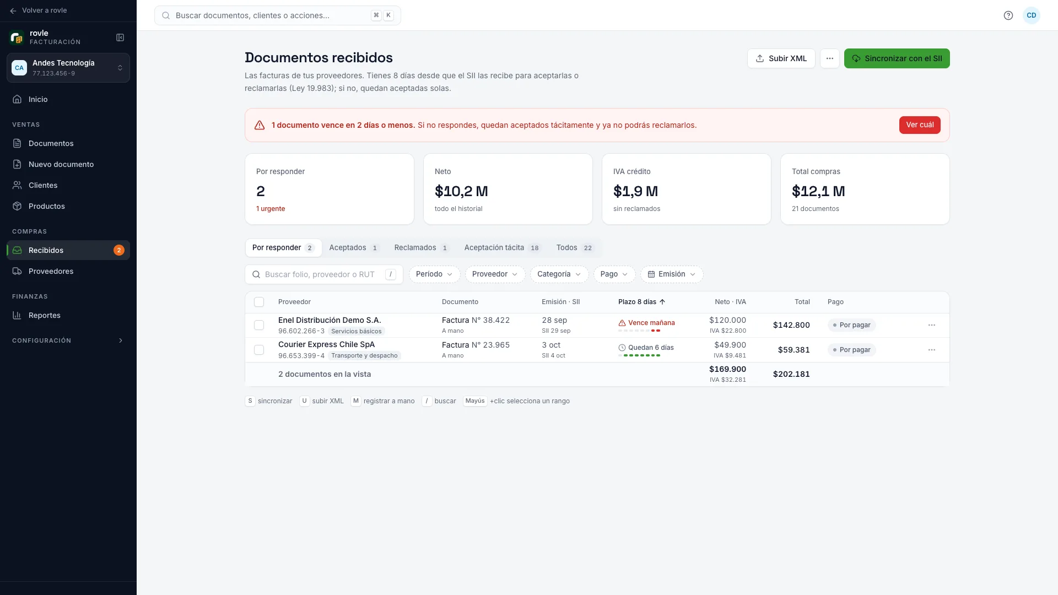Click the Por responder summary card
The image size is (1058, 595).
(330, 189)
